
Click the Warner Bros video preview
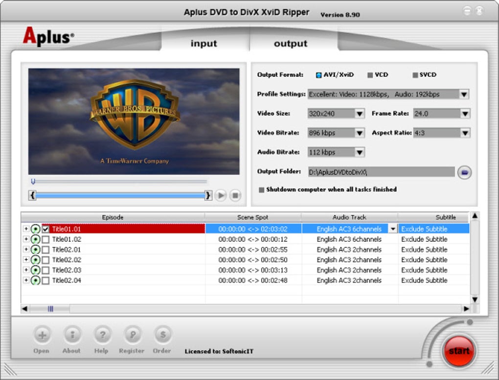coord(134,121)
